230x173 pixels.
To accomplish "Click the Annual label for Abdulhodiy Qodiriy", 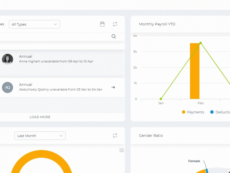I will (26, 84).
